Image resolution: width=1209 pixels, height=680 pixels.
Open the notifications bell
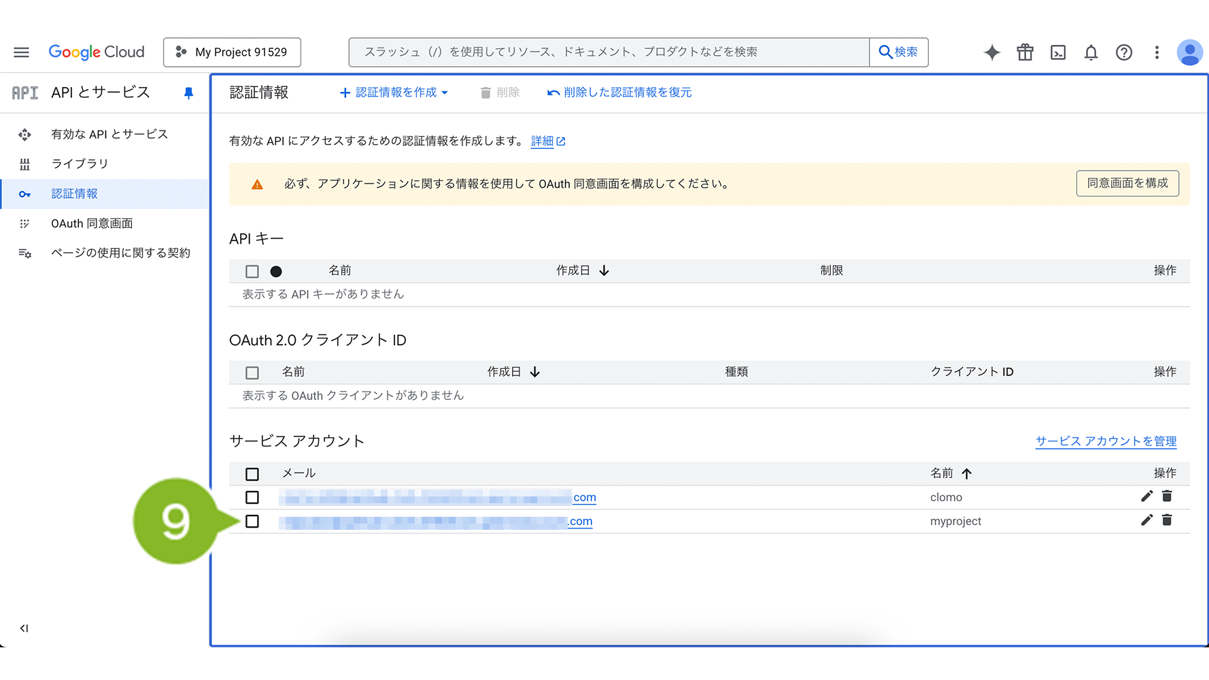tap(1091, 52)
